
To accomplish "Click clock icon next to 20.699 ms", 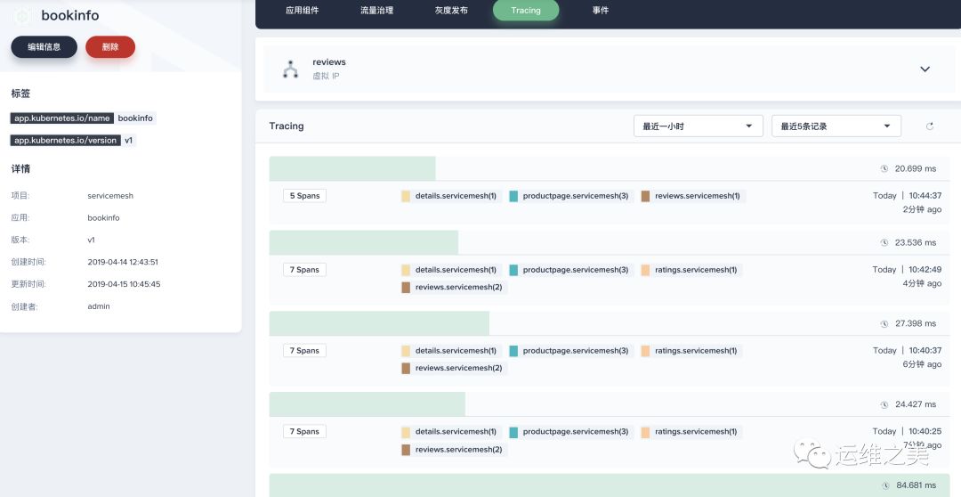I will (884, 168).
